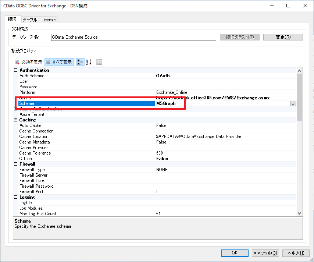Click the NONE Firewall Type value
The height and width of the screenshot is (262, 314).
[x=162, y=170]
